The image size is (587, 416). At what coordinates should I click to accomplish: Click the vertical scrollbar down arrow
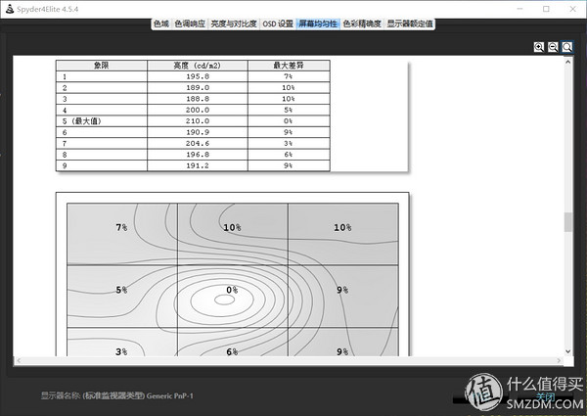click(x=567, y=351)
